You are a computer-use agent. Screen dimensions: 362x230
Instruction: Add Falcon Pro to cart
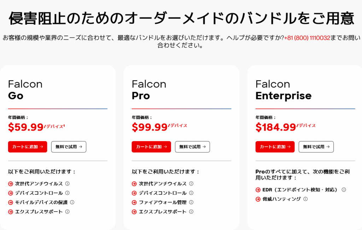(151, 147)
